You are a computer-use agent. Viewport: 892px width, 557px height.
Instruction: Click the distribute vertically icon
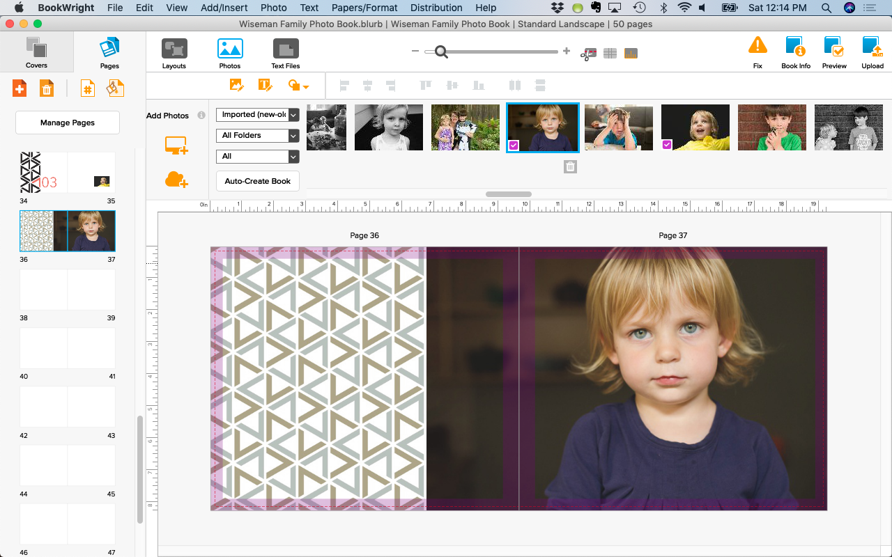click(x=540, y=85)
